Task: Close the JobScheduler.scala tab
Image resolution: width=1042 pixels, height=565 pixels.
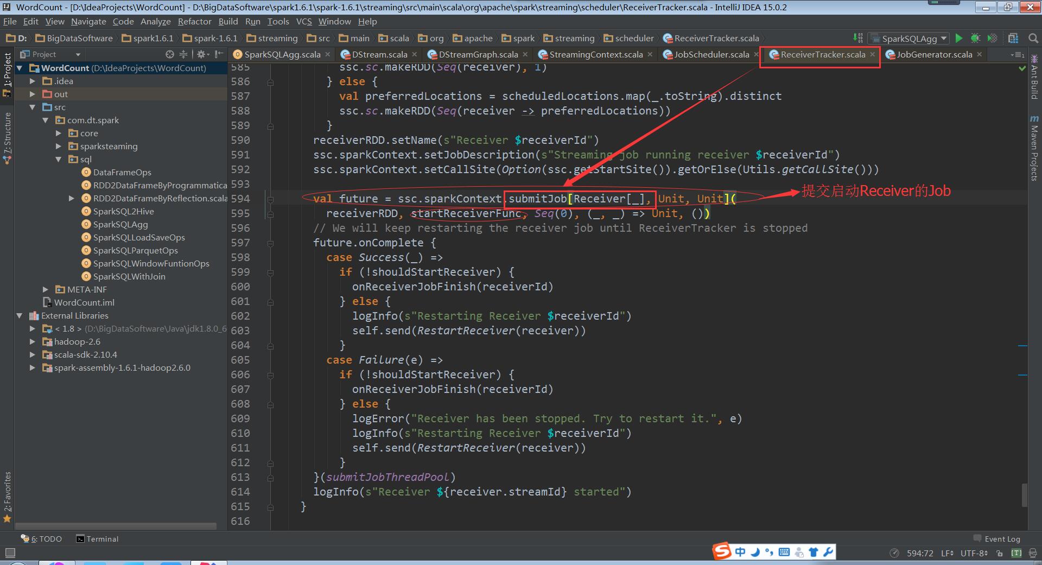Action: coord(756,54)
